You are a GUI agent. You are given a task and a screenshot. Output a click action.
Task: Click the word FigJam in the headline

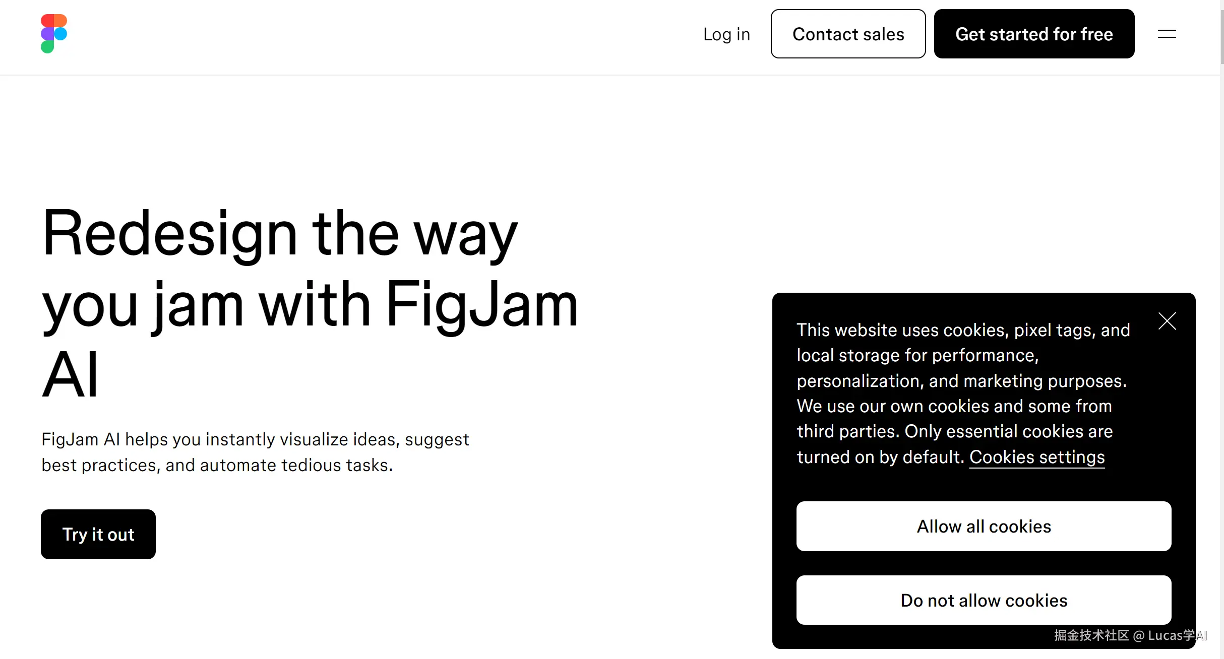point(481,304)
